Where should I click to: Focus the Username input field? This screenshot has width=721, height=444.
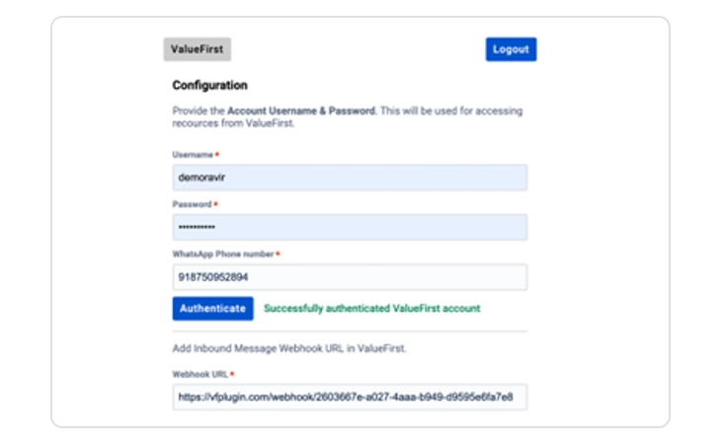pos(350,178)
